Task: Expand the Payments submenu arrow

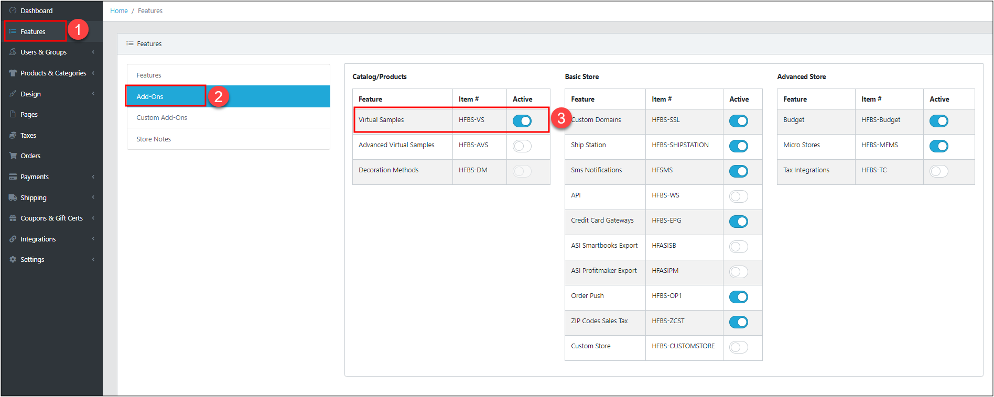Action: point(93,177)
